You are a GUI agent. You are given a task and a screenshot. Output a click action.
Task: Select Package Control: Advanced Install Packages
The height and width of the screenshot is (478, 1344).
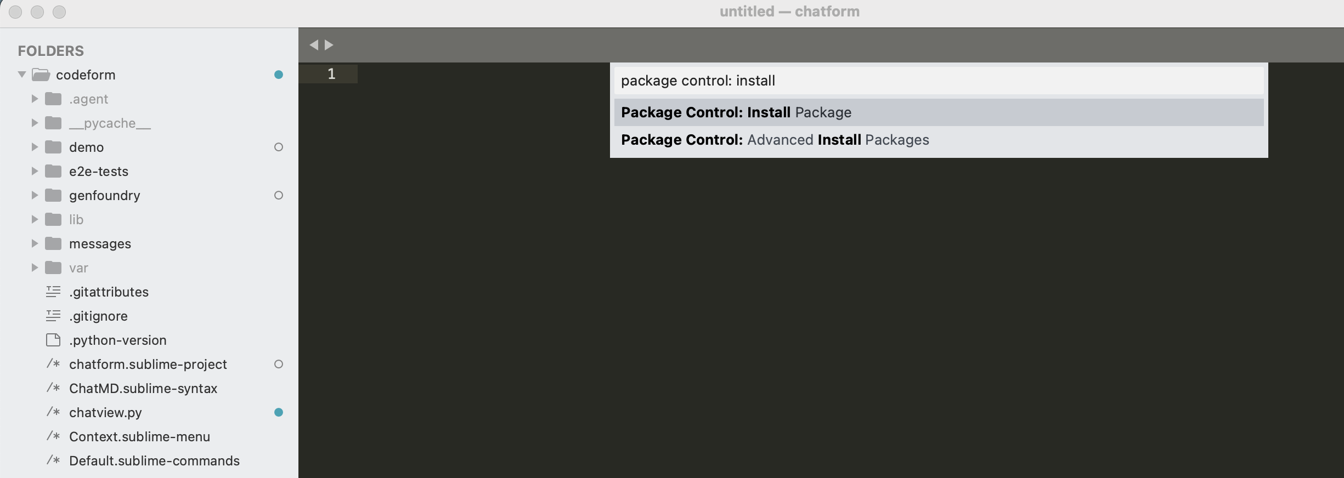coord(938,140)
